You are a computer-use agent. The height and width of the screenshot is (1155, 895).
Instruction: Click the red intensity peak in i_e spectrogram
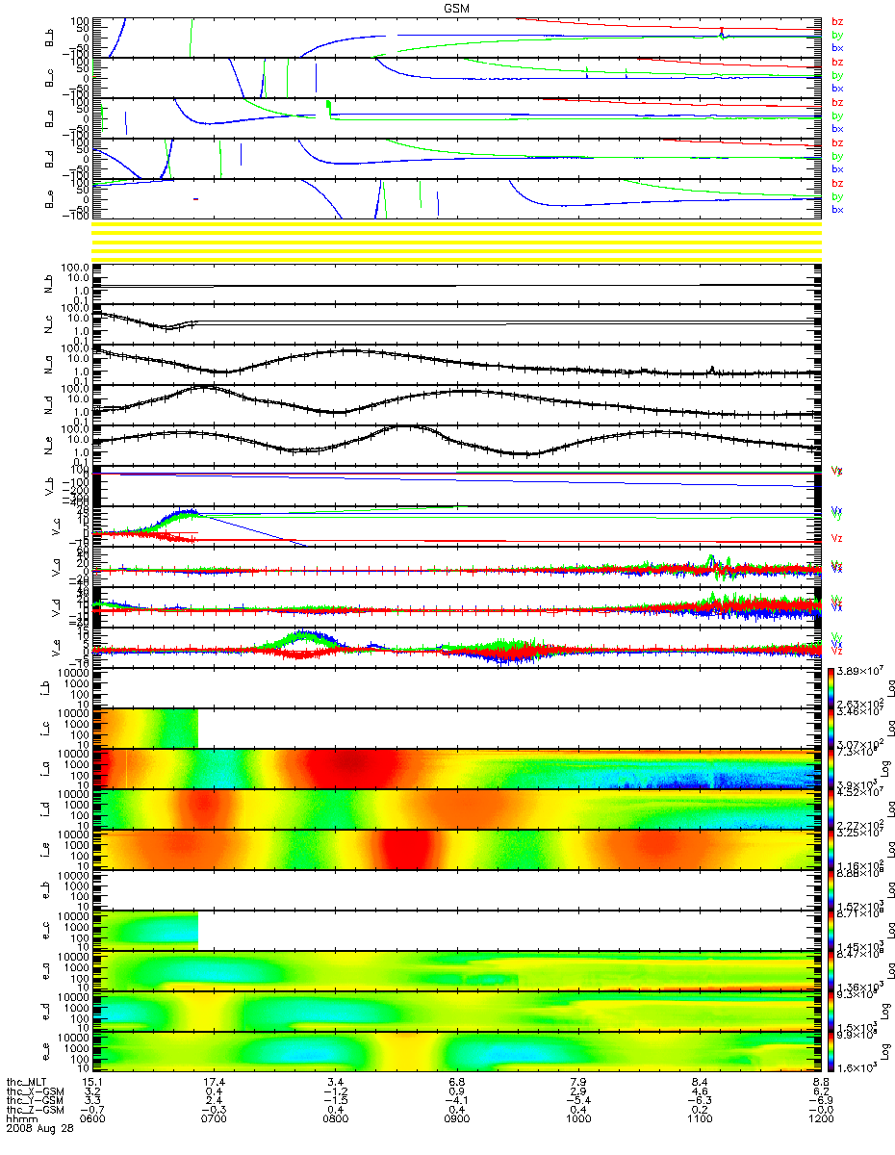point(404,850)
